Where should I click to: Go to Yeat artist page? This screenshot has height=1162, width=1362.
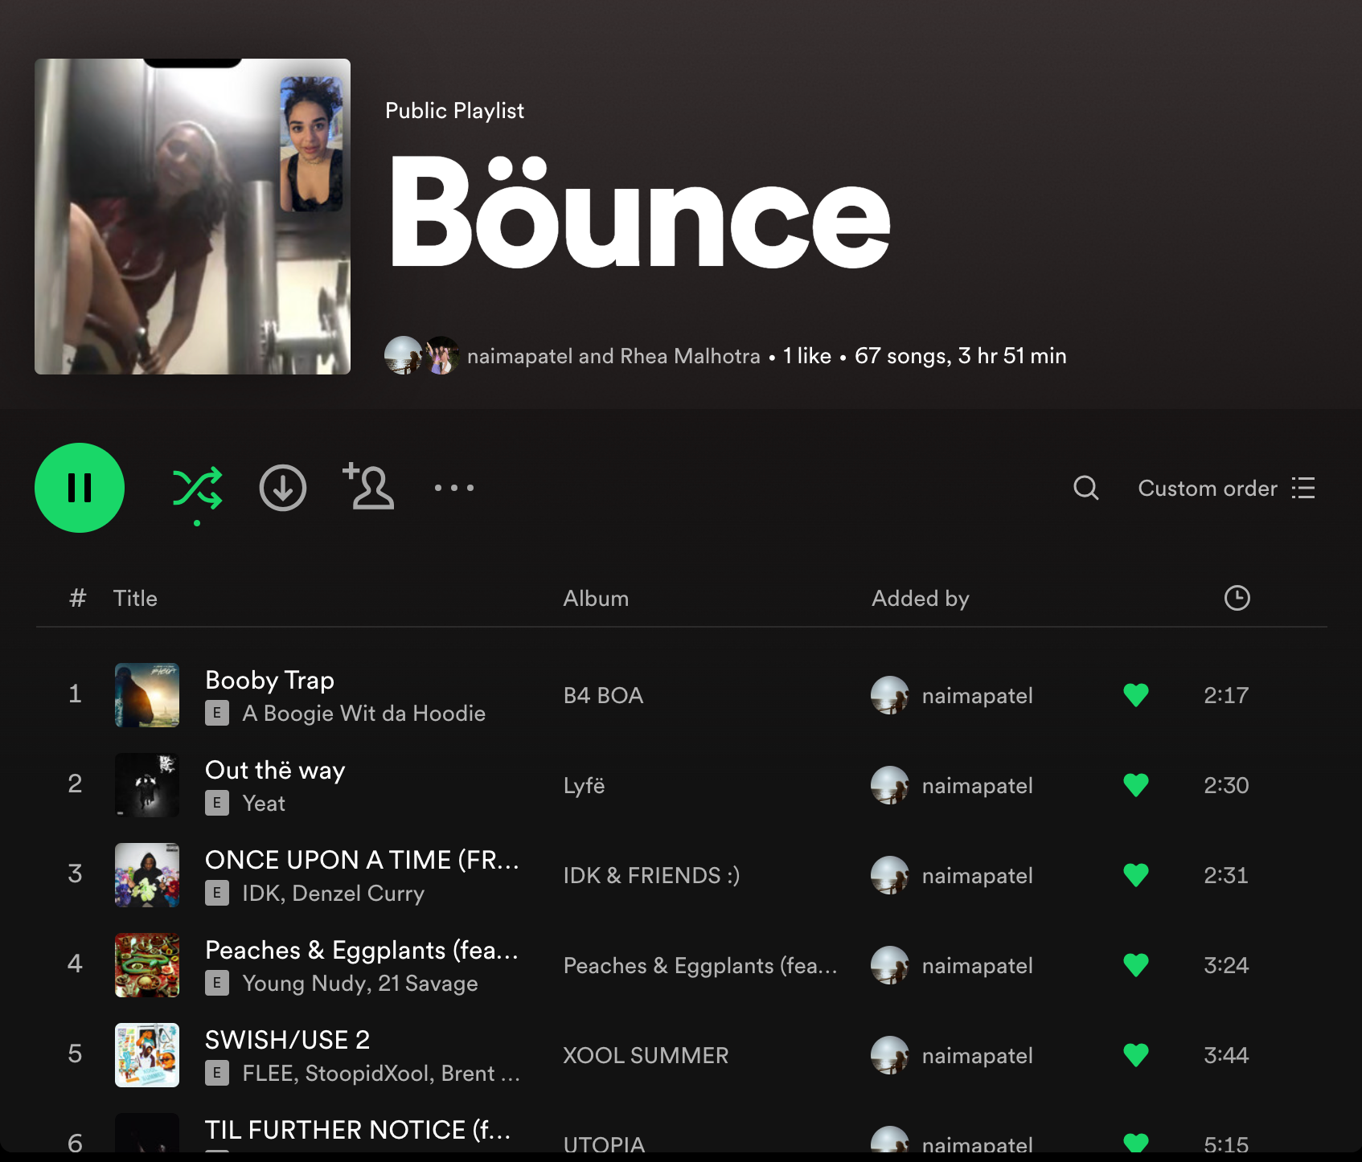pos(264,804)
